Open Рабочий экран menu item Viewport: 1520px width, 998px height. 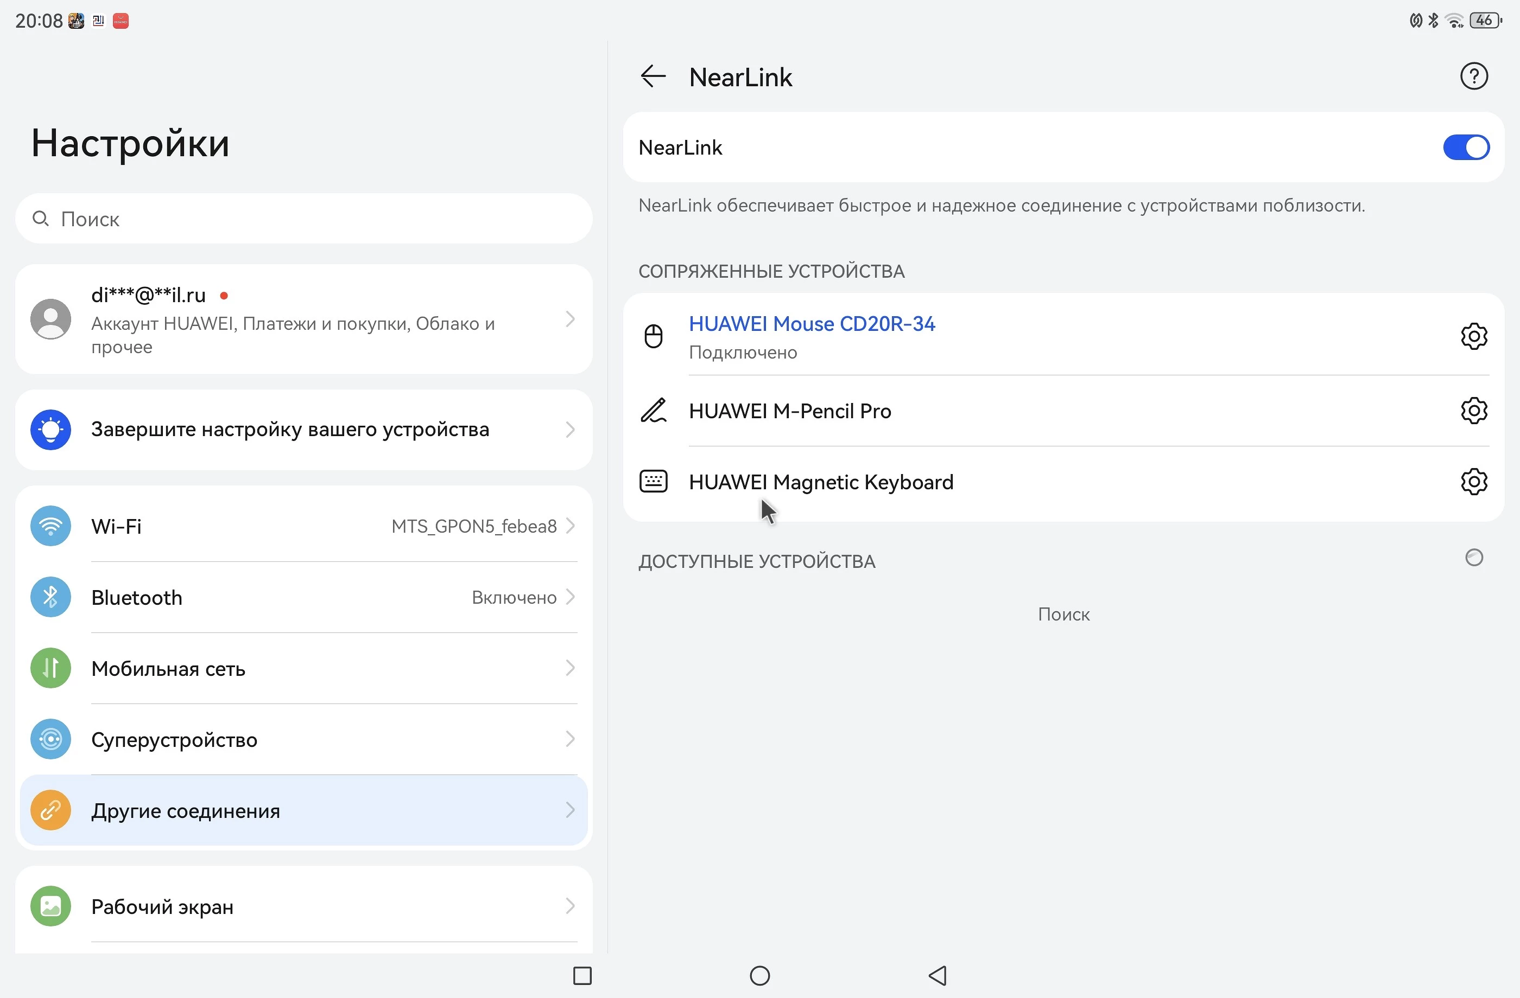(303, 906)
